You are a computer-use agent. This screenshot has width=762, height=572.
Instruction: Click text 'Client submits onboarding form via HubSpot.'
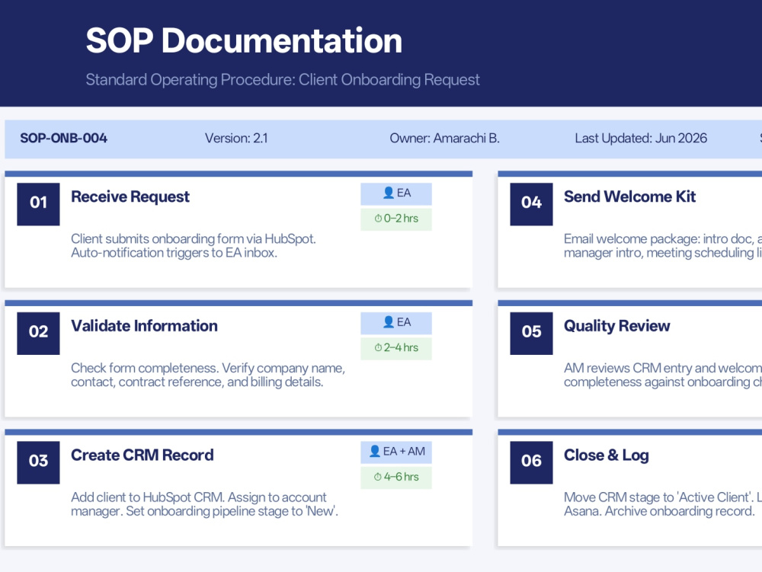(194, 239)
